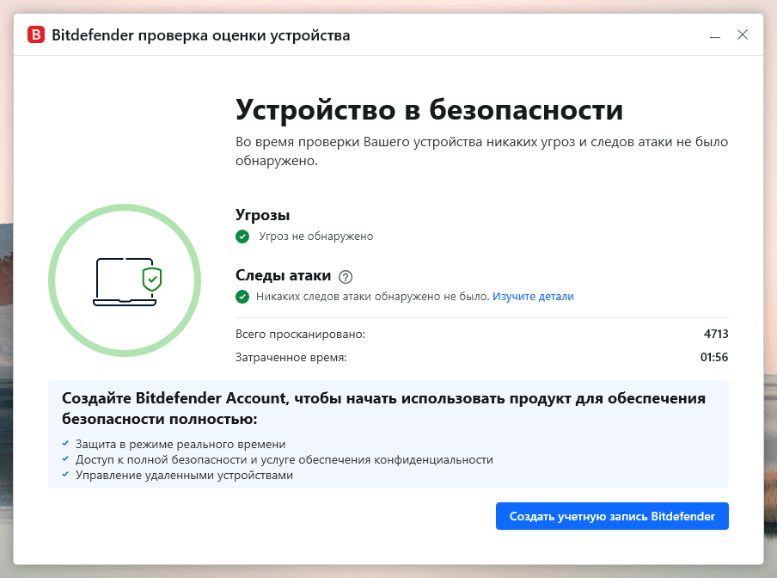The image size is (777, 578).
Task: Minimize the Bitdefender window
Action: tap(714, 36)
